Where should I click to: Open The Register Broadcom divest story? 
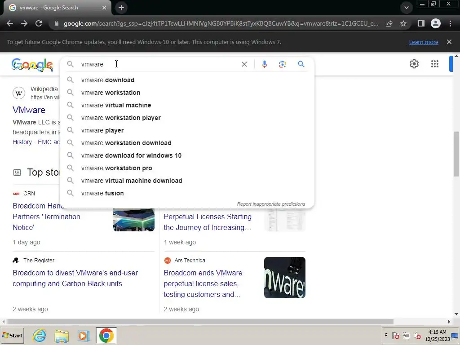tap(75, 278)
